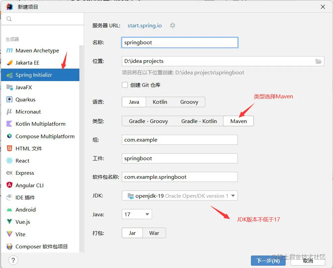Click the React atom icon
The image size is (333, 268).
point(9,161)
